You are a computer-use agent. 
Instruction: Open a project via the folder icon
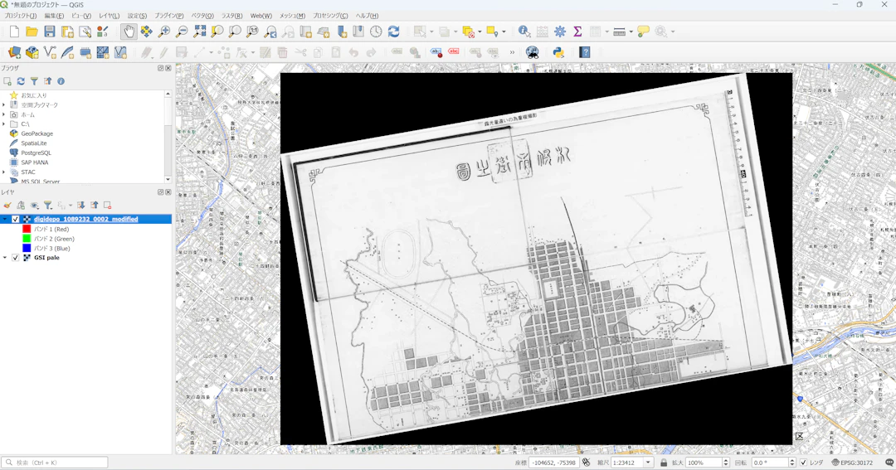click(32, 32)
